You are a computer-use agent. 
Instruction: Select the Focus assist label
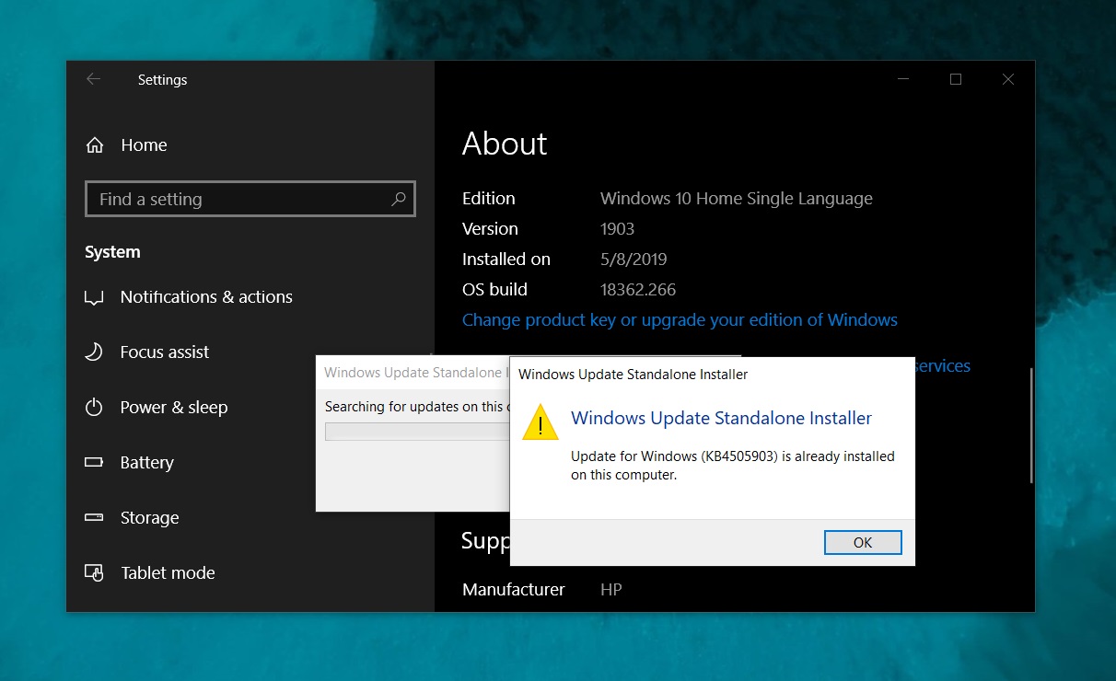[165, 352]
